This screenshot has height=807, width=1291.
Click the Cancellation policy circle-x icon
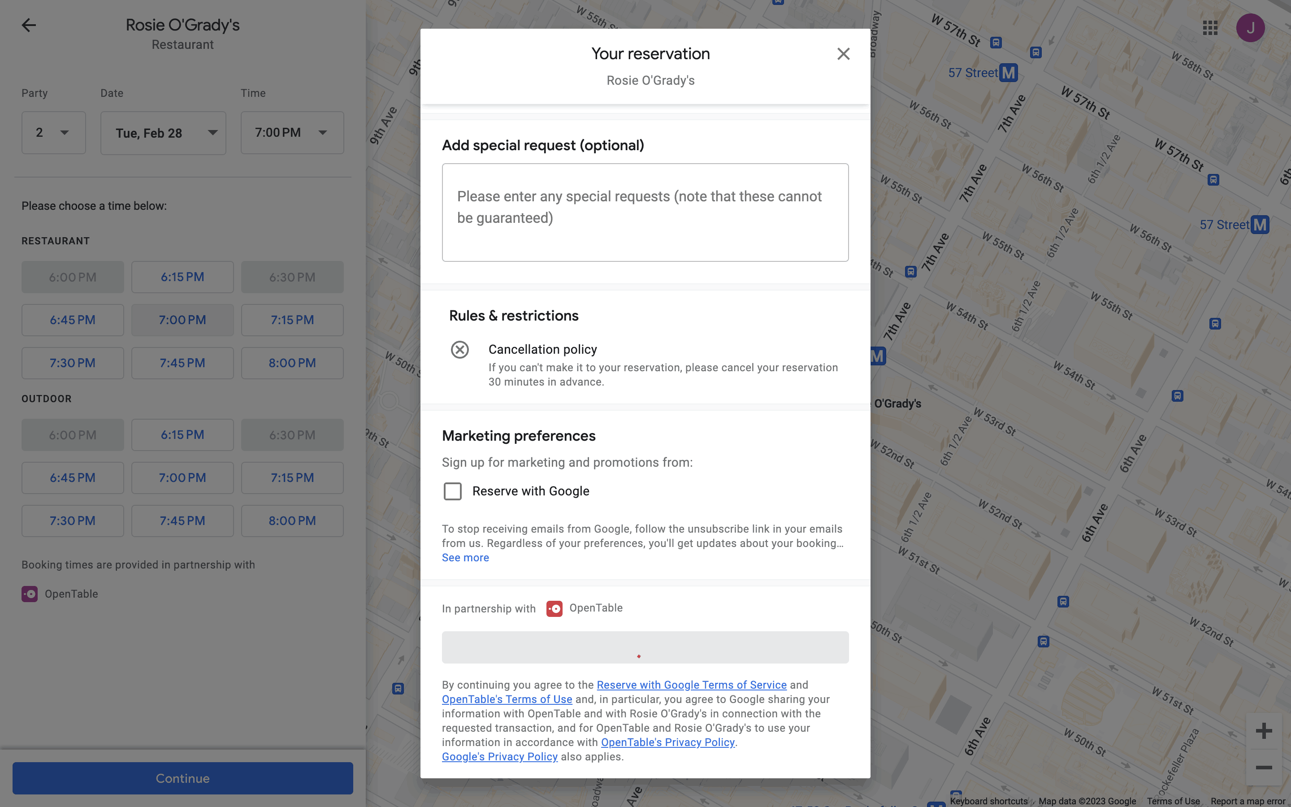point(459,350)
